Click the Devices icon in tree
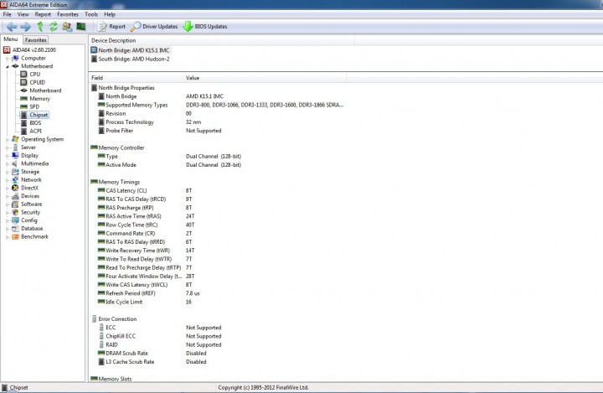The width and height of the screenshot is (603, 393). (x=15, y=196)
